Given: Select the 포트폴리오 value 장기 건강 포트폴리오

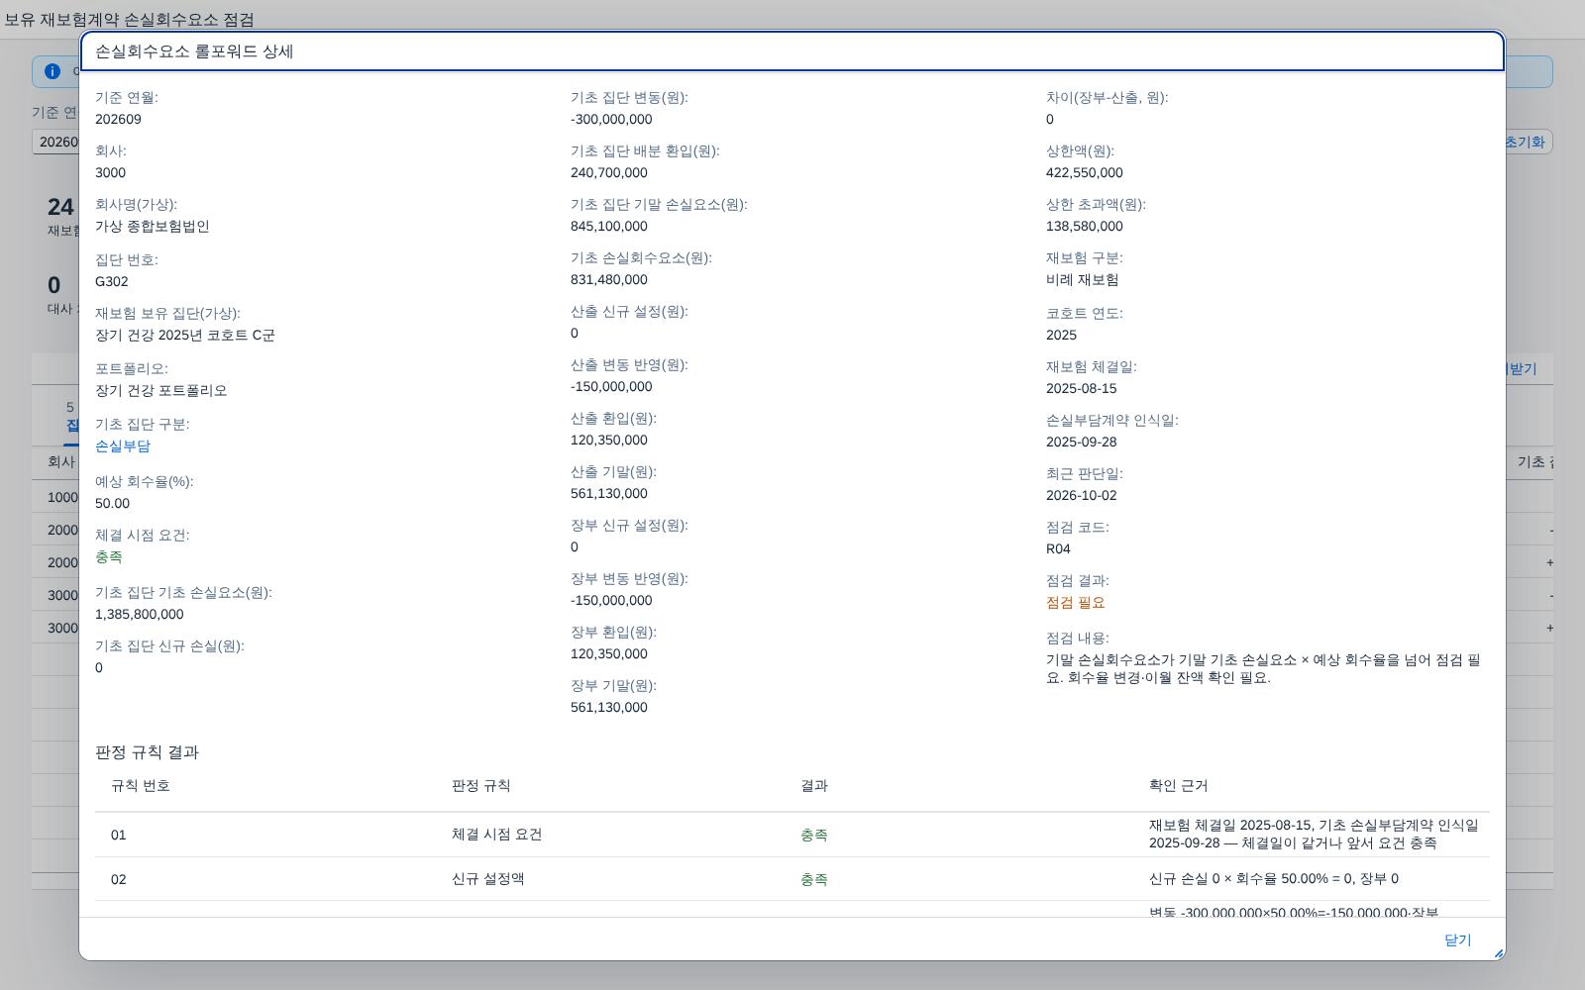Looking at the screenshot, I should [161, 390].
